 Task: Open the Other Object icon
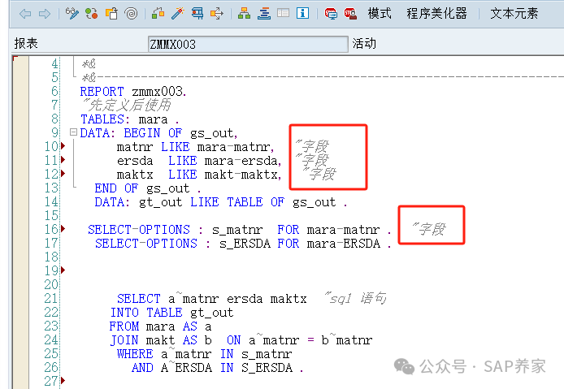111,14
